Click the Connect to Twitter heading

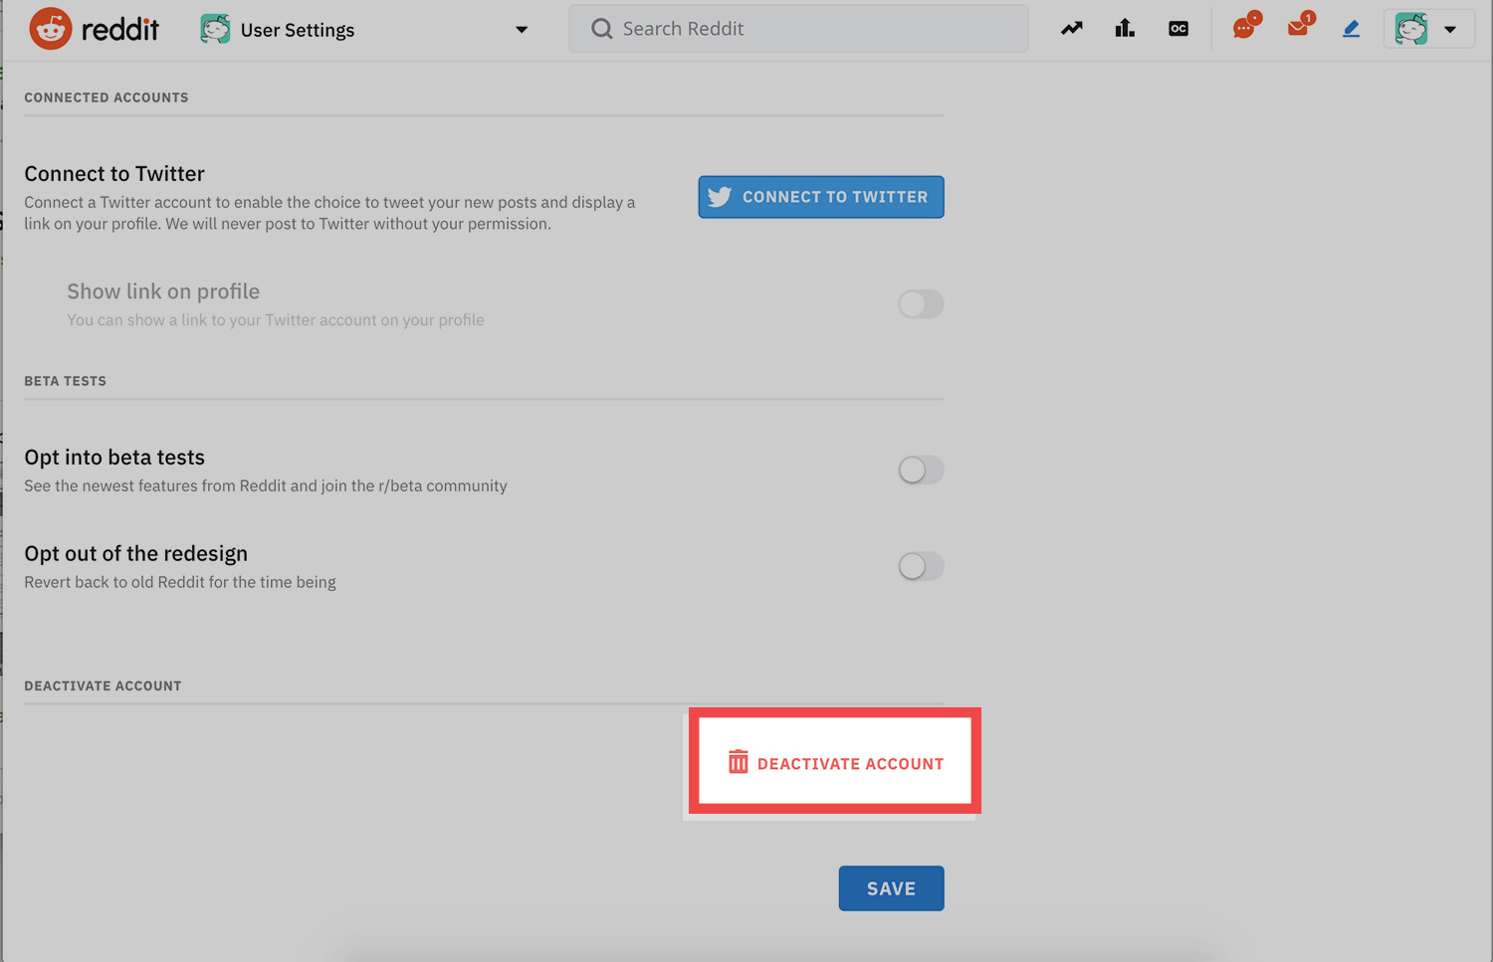click(114, 174)
